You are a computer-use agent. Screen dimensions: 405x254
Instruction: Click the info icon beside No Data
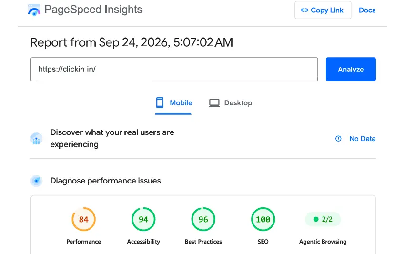338,139
